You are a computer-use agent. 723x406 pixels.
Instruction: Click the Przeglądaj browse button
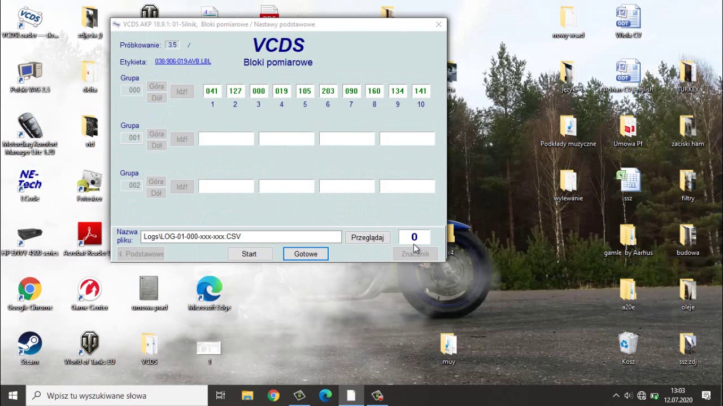(x=367, y=237)
